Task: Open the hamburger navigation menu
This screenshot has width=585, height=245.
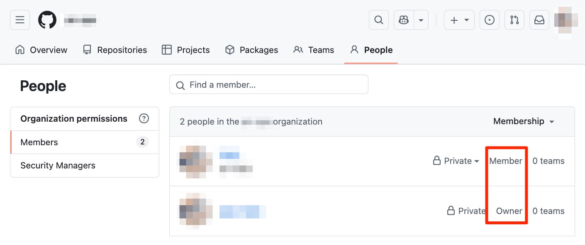Action: click(x=20, y=20)
